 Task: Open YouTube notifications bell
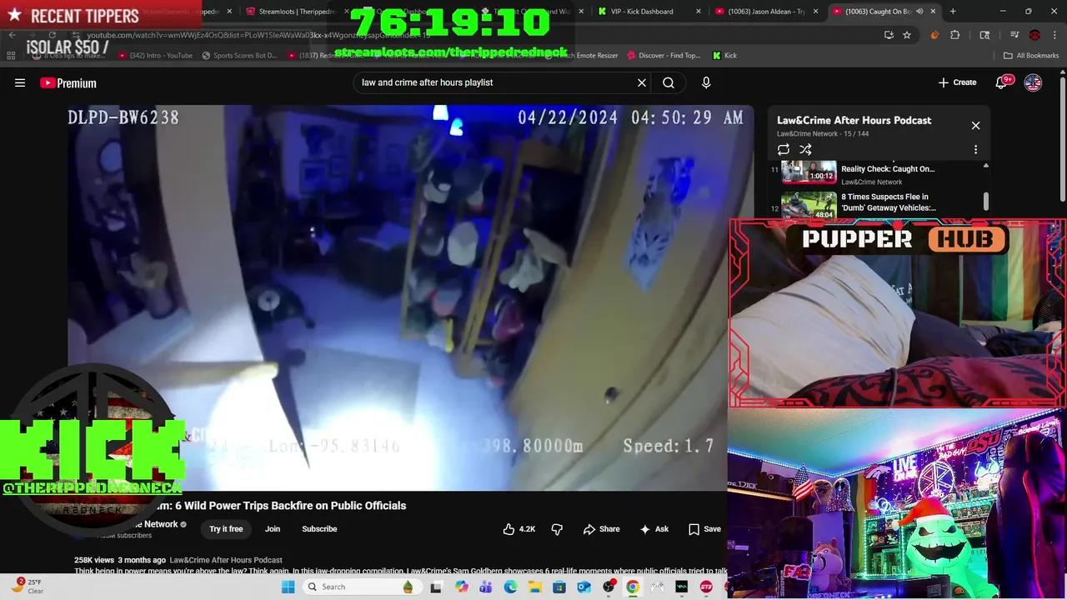click(x=1002, y=82)
